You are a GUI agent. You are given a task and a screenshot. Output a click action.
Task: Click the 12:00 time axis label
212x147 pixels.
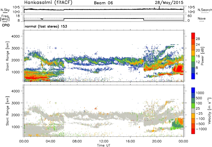point(104,141)
